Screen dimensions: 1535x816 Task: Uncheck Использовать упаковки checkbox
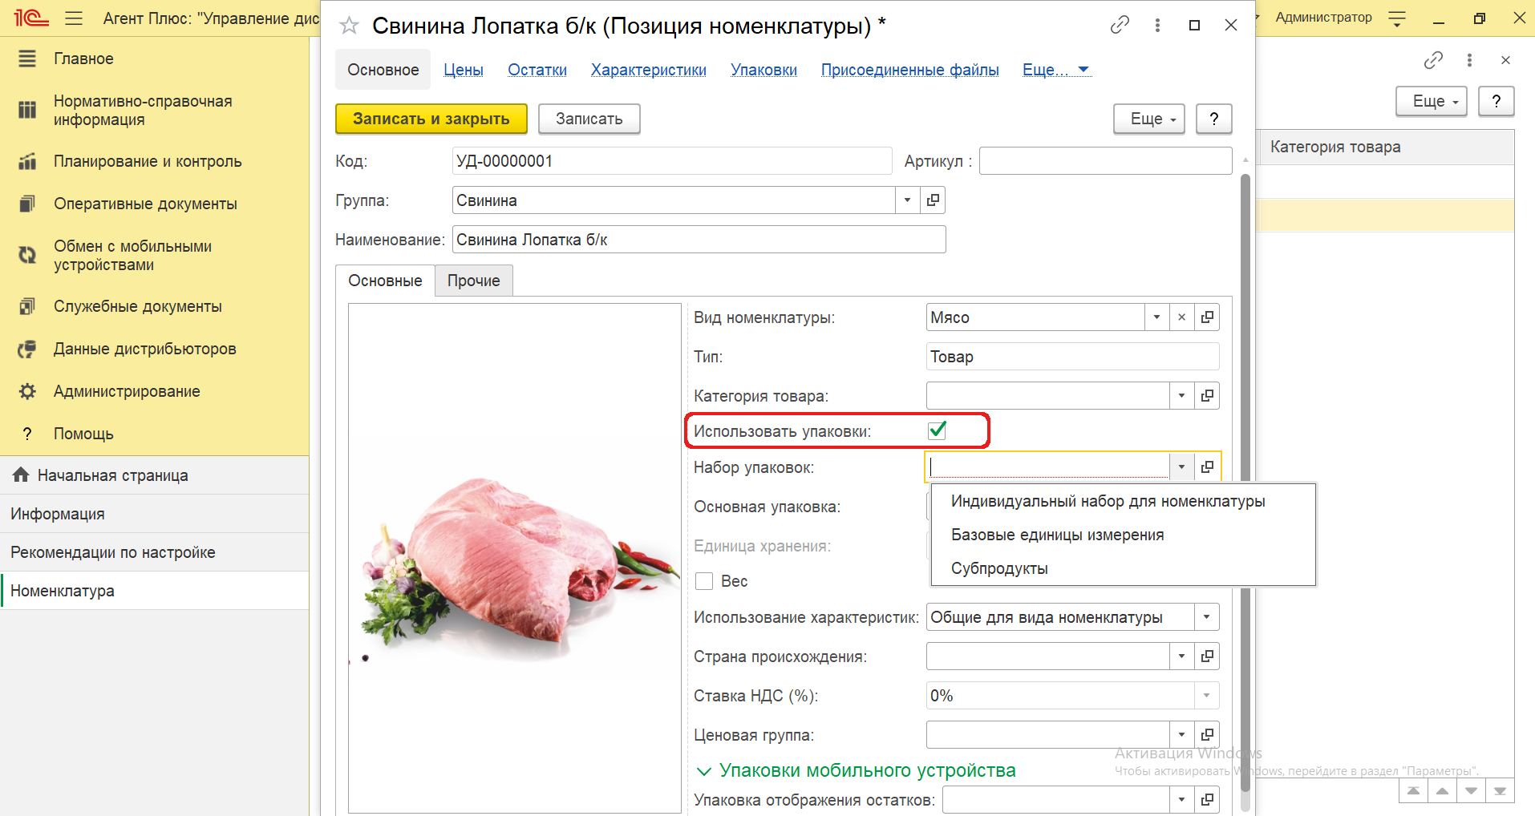point(937,430)
